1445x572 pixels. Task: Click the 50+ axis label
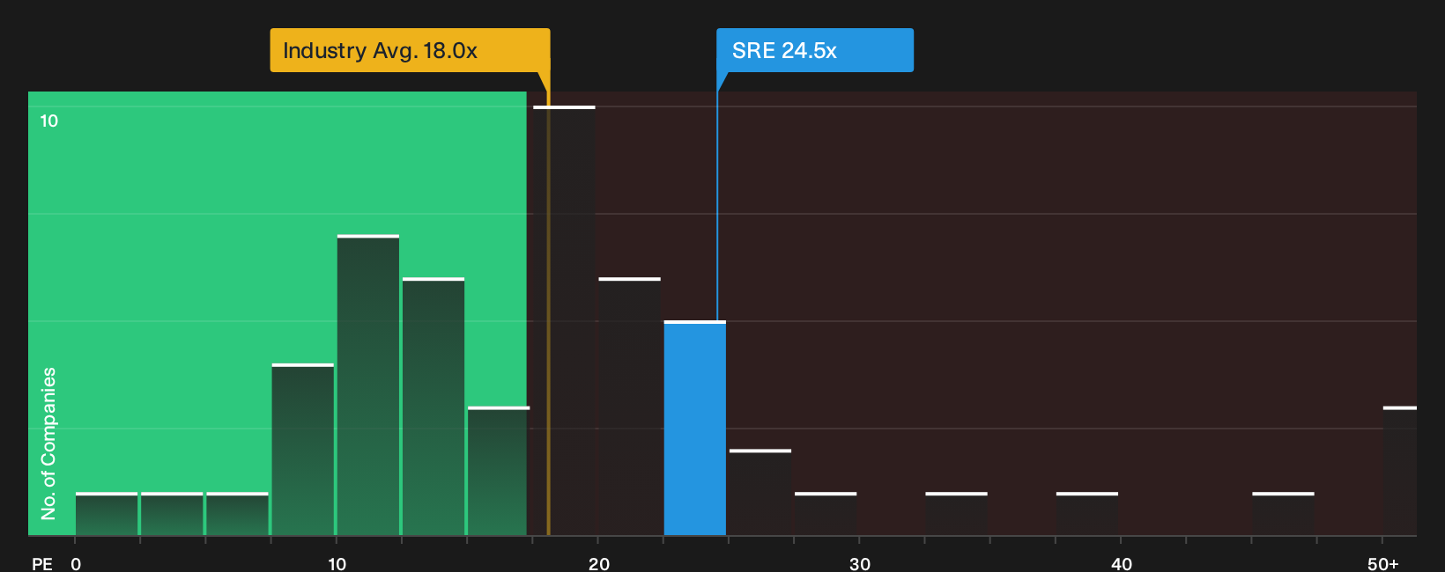tap(1383, 563)
